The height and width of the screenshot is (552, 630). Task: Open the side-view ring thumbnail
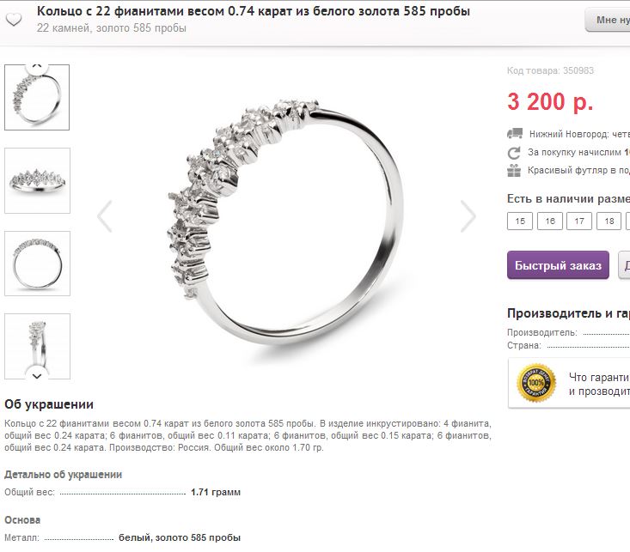[37, 346]
